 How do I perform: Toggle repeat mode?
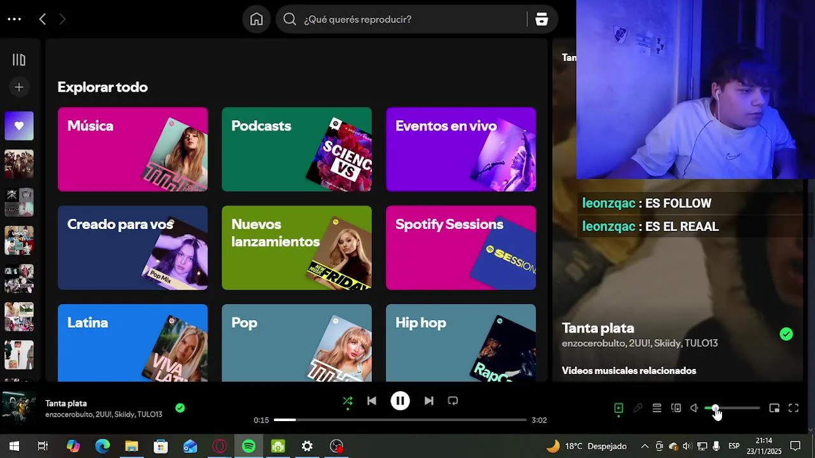point(453,401)
